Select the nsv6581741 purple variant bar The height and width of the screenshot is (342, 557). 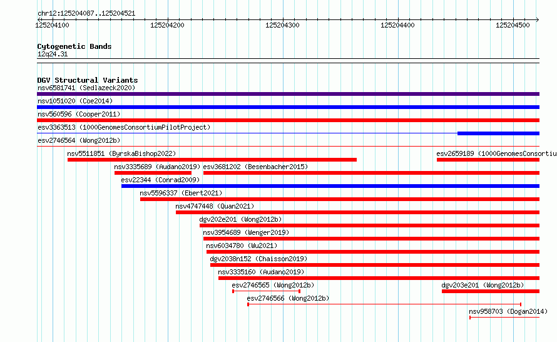tap(288, 94)
